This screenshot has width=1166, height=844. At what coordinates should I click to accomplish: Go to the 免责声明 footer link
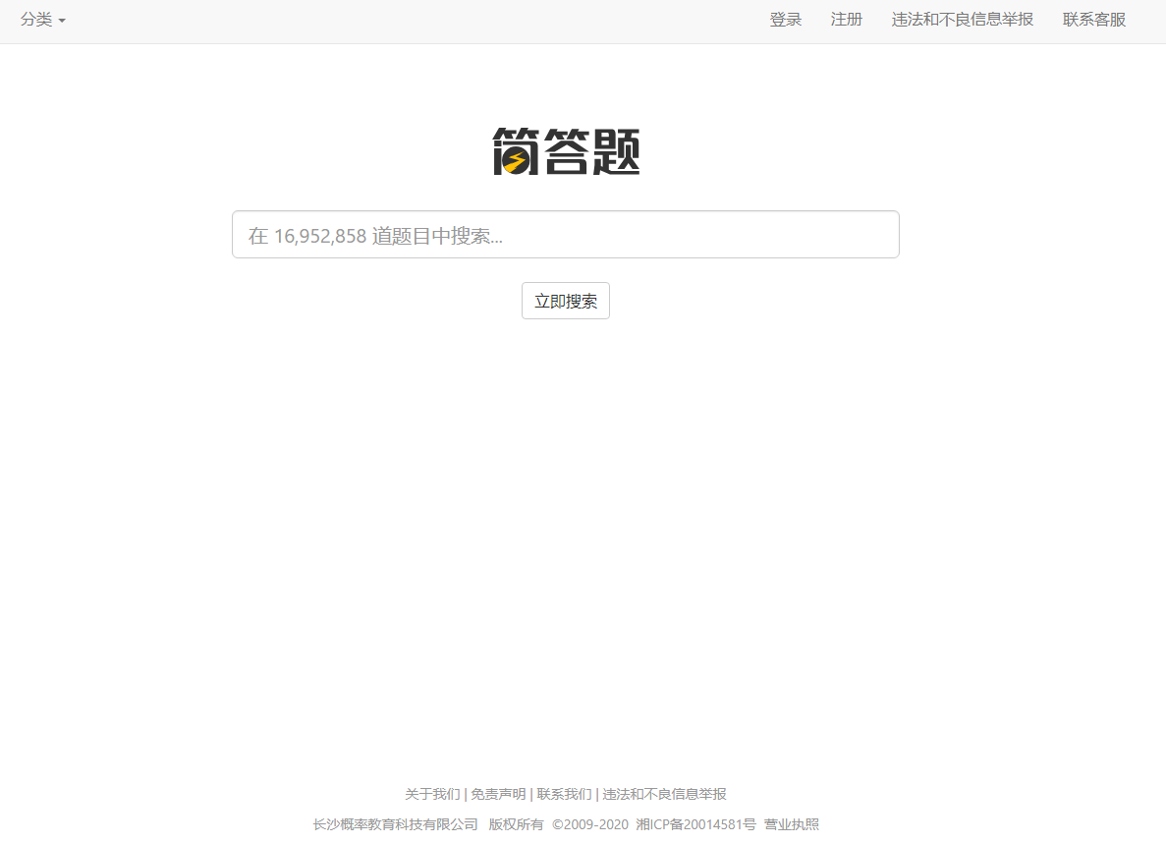click(x=498, y=794)
